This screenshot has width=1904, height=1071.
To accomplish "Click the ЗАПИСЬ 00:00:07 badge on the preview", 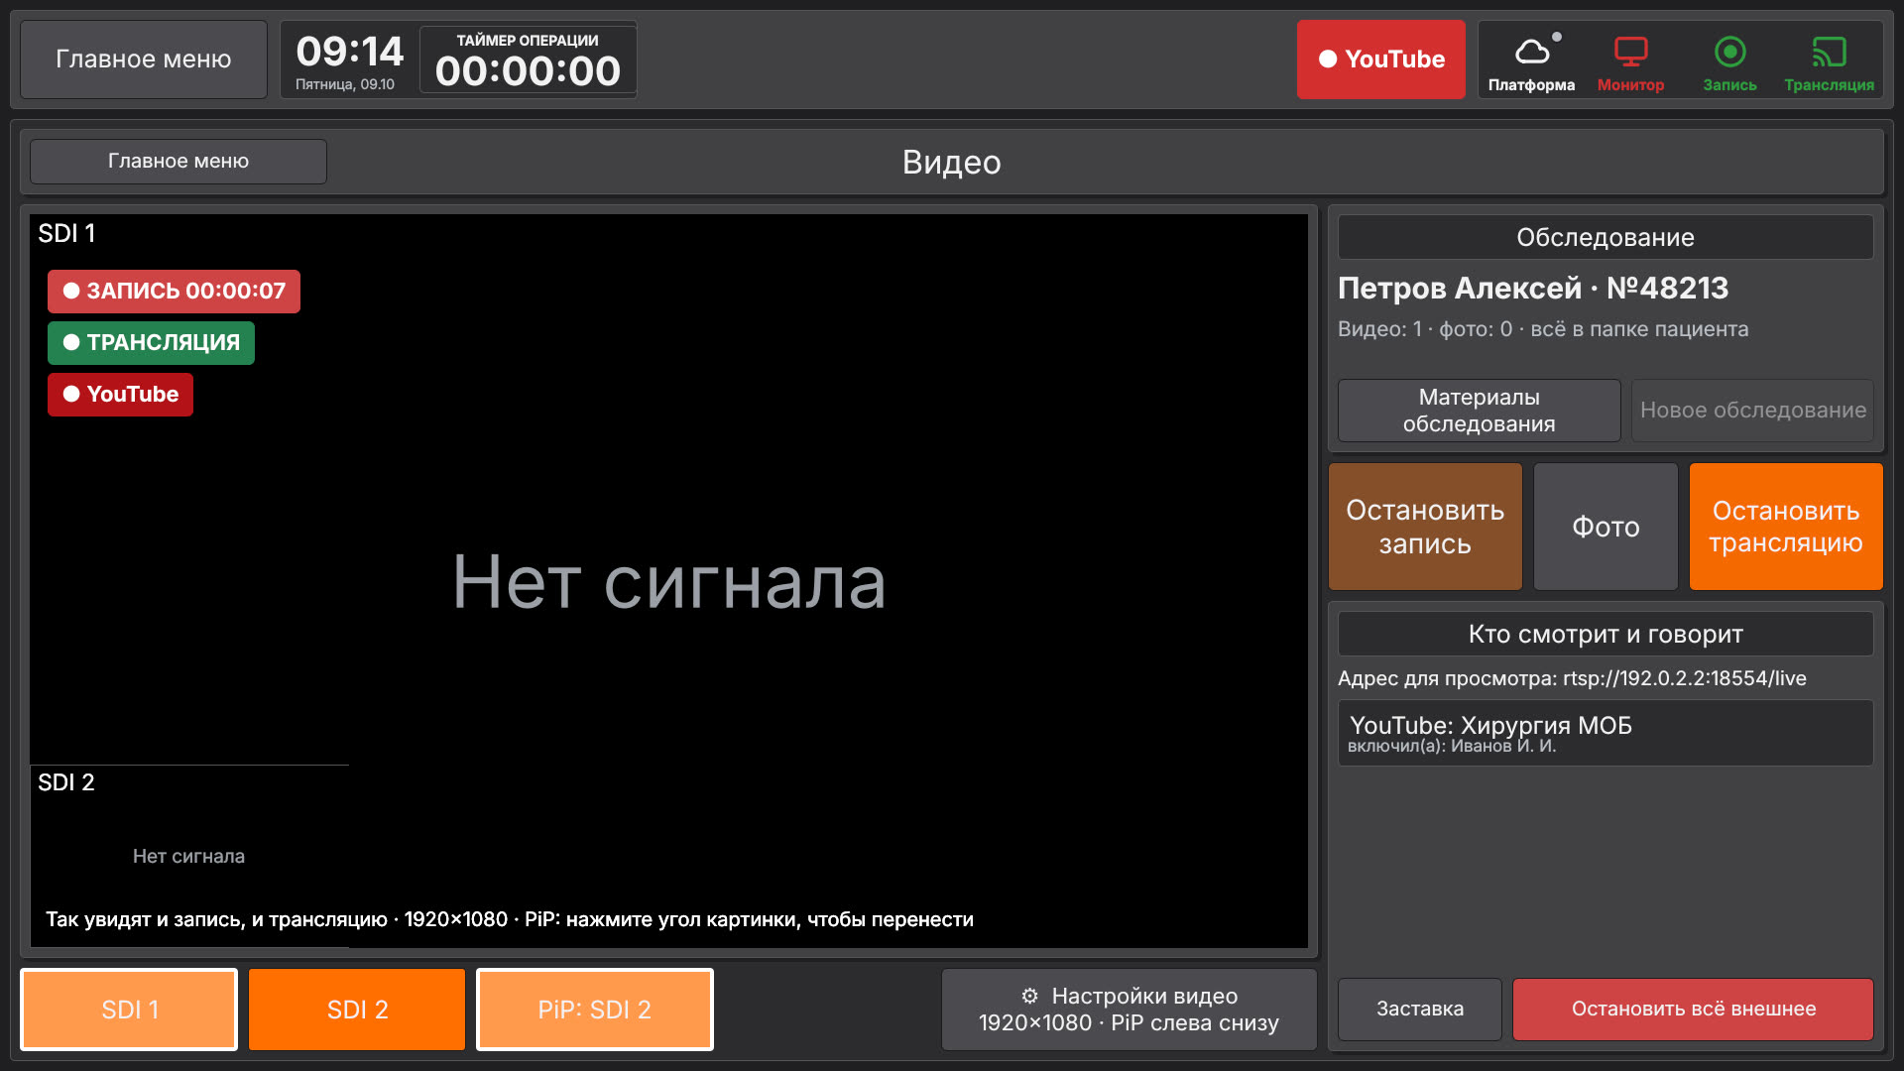I will [174, 292].
